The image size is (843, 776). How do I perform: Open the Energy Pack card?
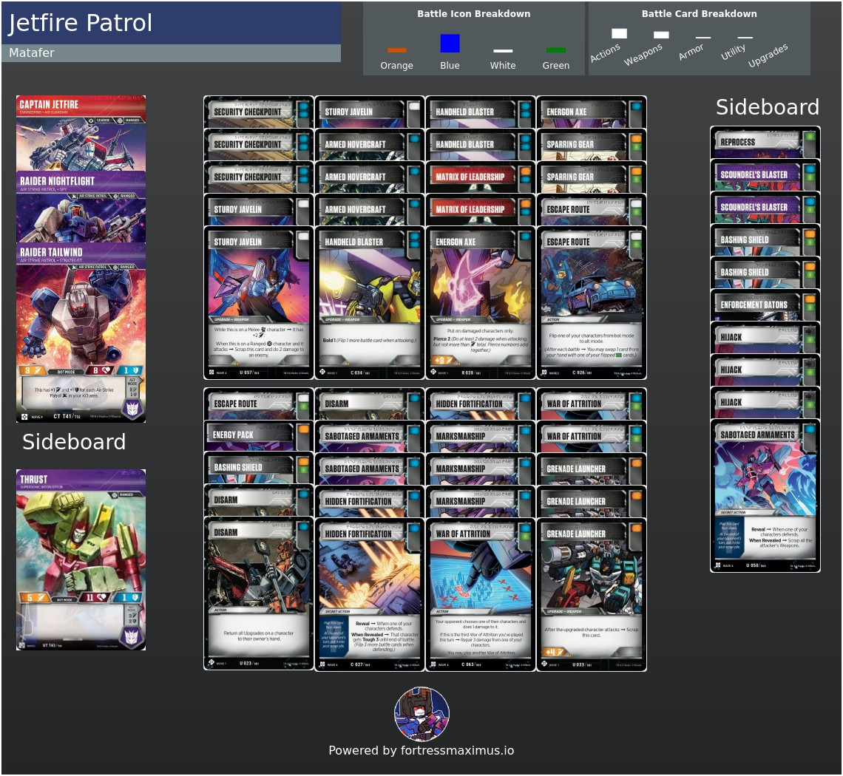258,435
